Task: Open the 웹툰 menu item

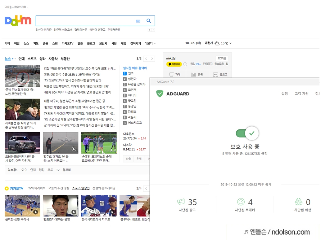Action: pyautogui.click(x=80, y=43)
